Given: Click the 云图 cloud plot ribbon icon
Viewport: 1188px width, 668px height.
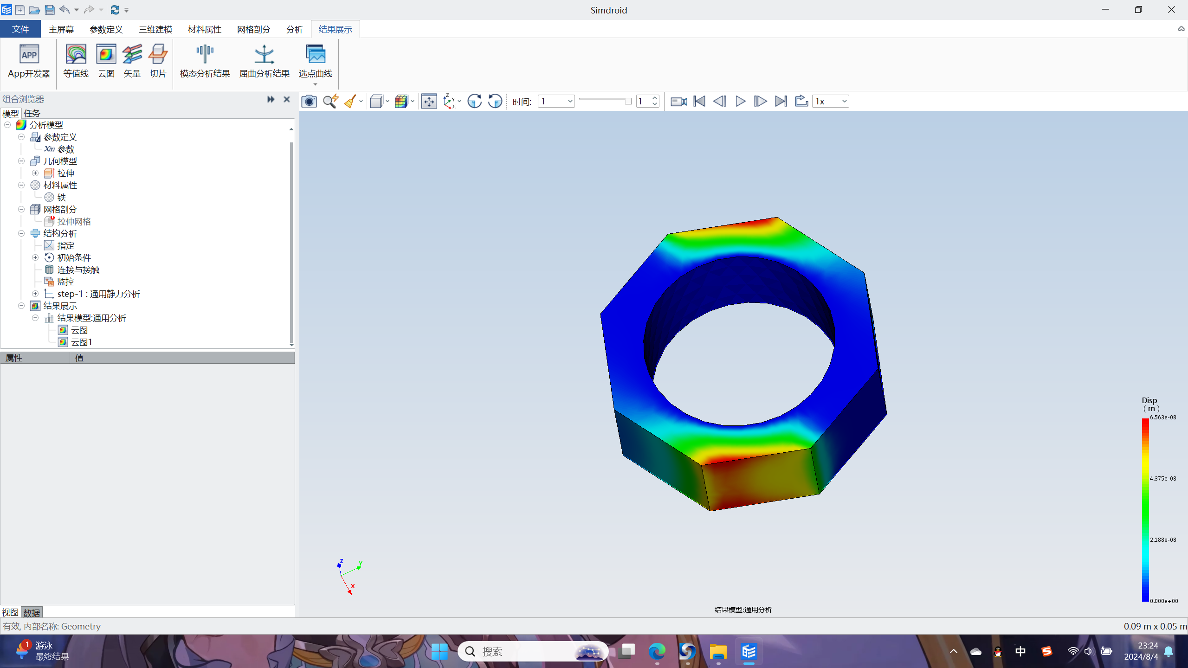Looking at the screenshot, I should [x=106, y=61].
